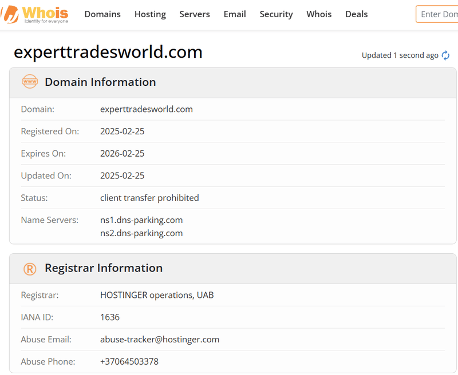Open the Email menu
The width and height of the screenshot is (458, 375).
[x=235, y=14]
